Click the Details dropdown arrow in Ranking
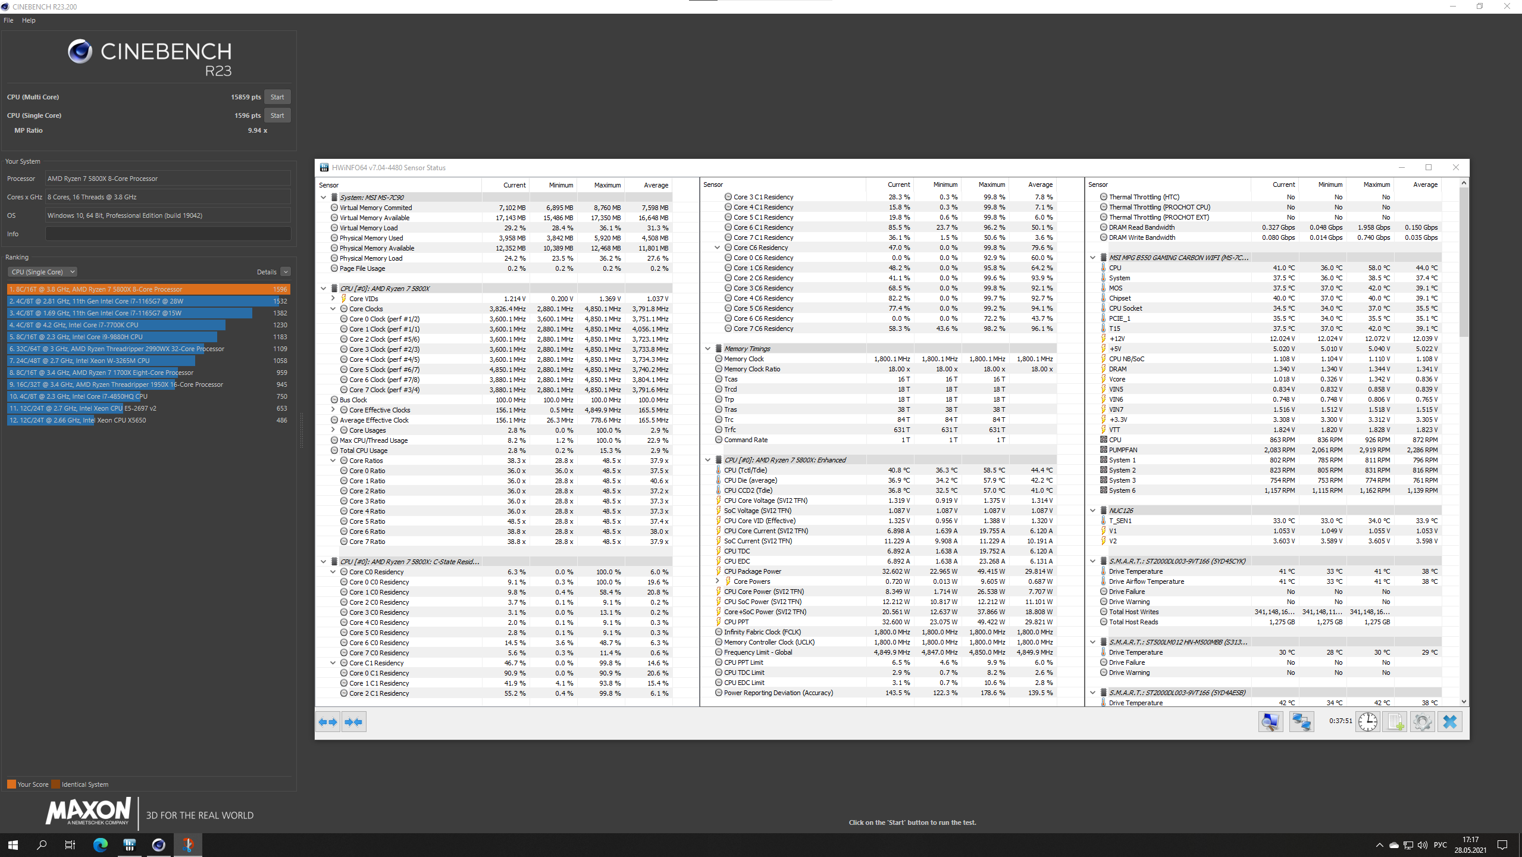Viewport: 1522px width, 857px height. (x=286, y=272)
